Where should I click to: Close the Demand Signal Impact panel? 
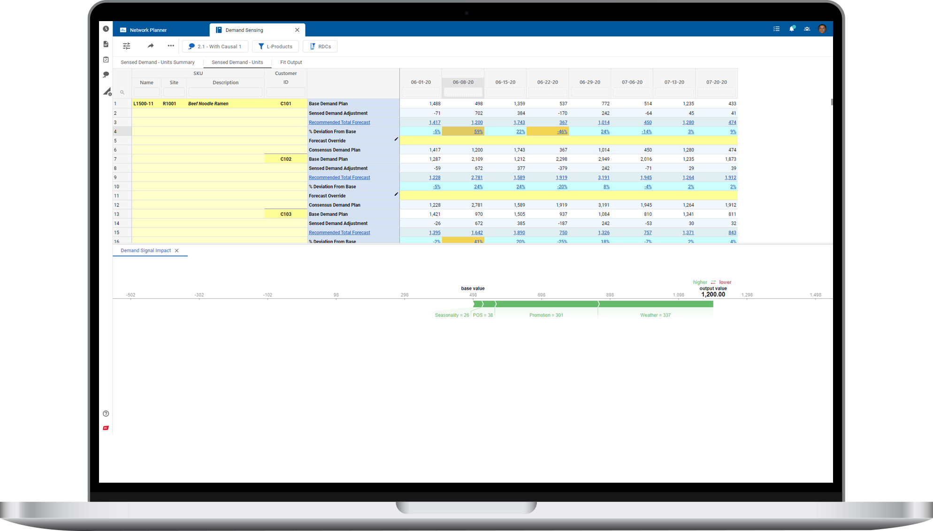coord(177,251)
